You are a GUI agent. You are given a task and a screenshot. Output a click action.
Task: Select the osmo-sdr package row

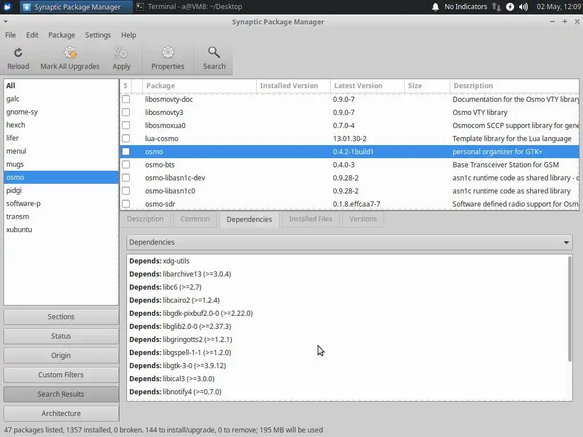pos(350,204)
